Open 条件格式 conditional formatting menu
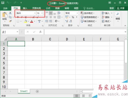This screenshot has height=98, width=128. tap(88, 13)
